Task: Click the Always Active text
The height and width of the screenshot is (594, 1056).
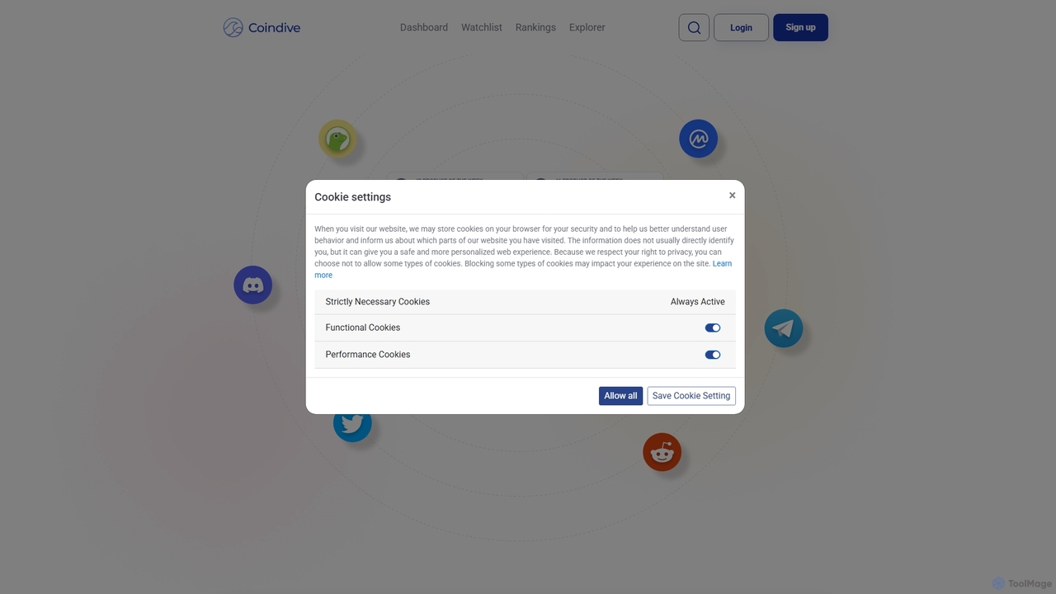Action: (x=698, y=302)
